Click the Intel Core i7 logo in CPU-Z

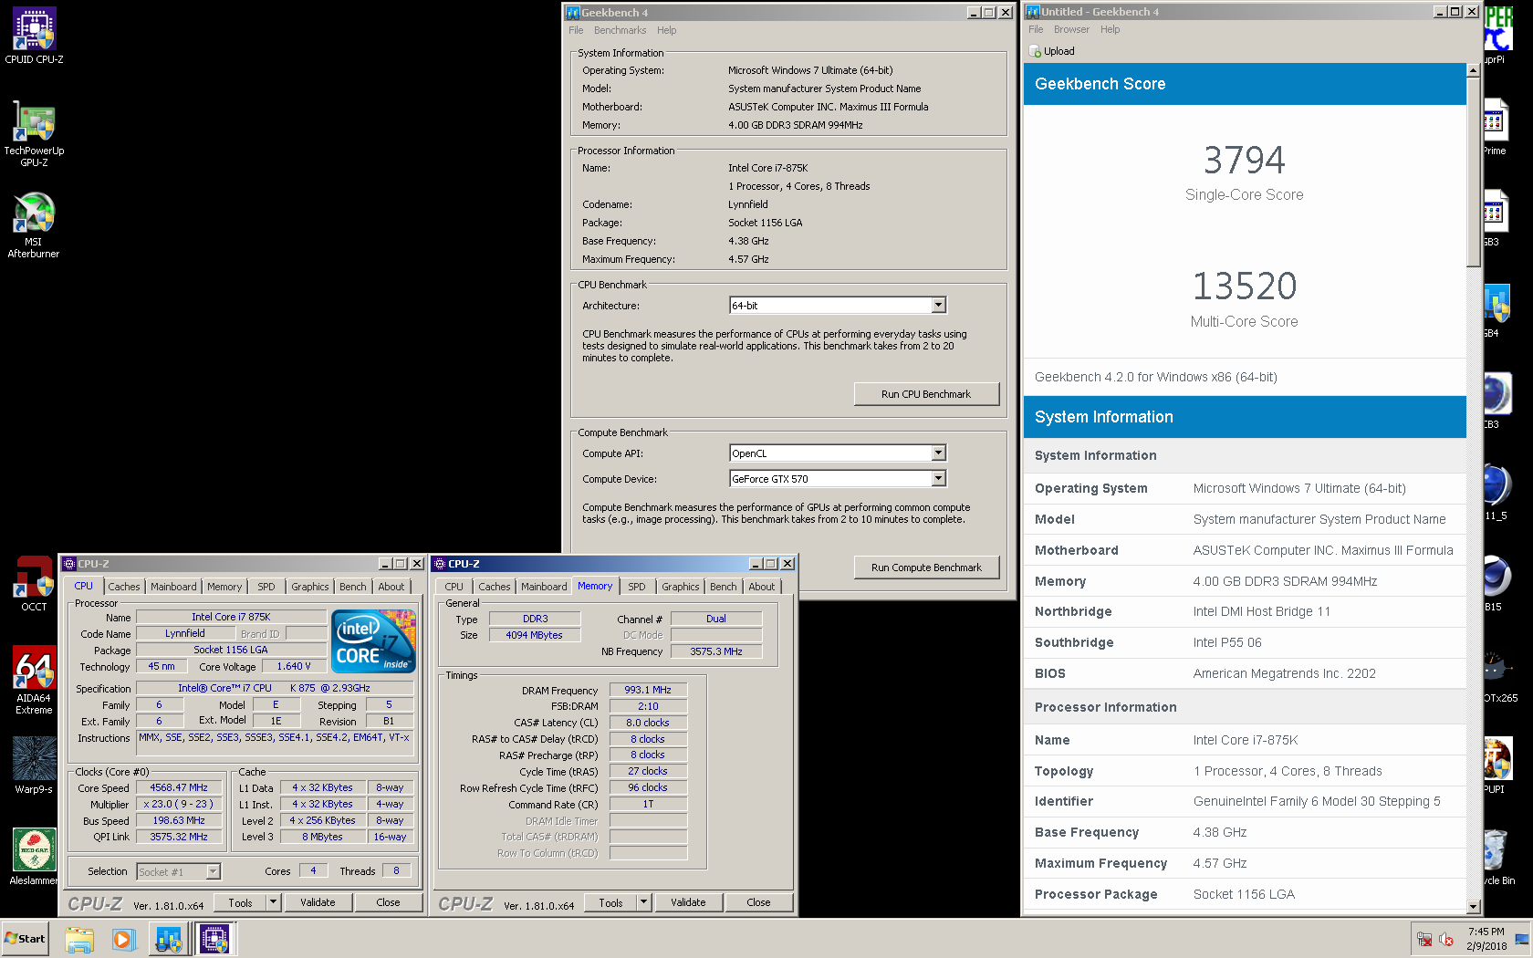[373, 641]
